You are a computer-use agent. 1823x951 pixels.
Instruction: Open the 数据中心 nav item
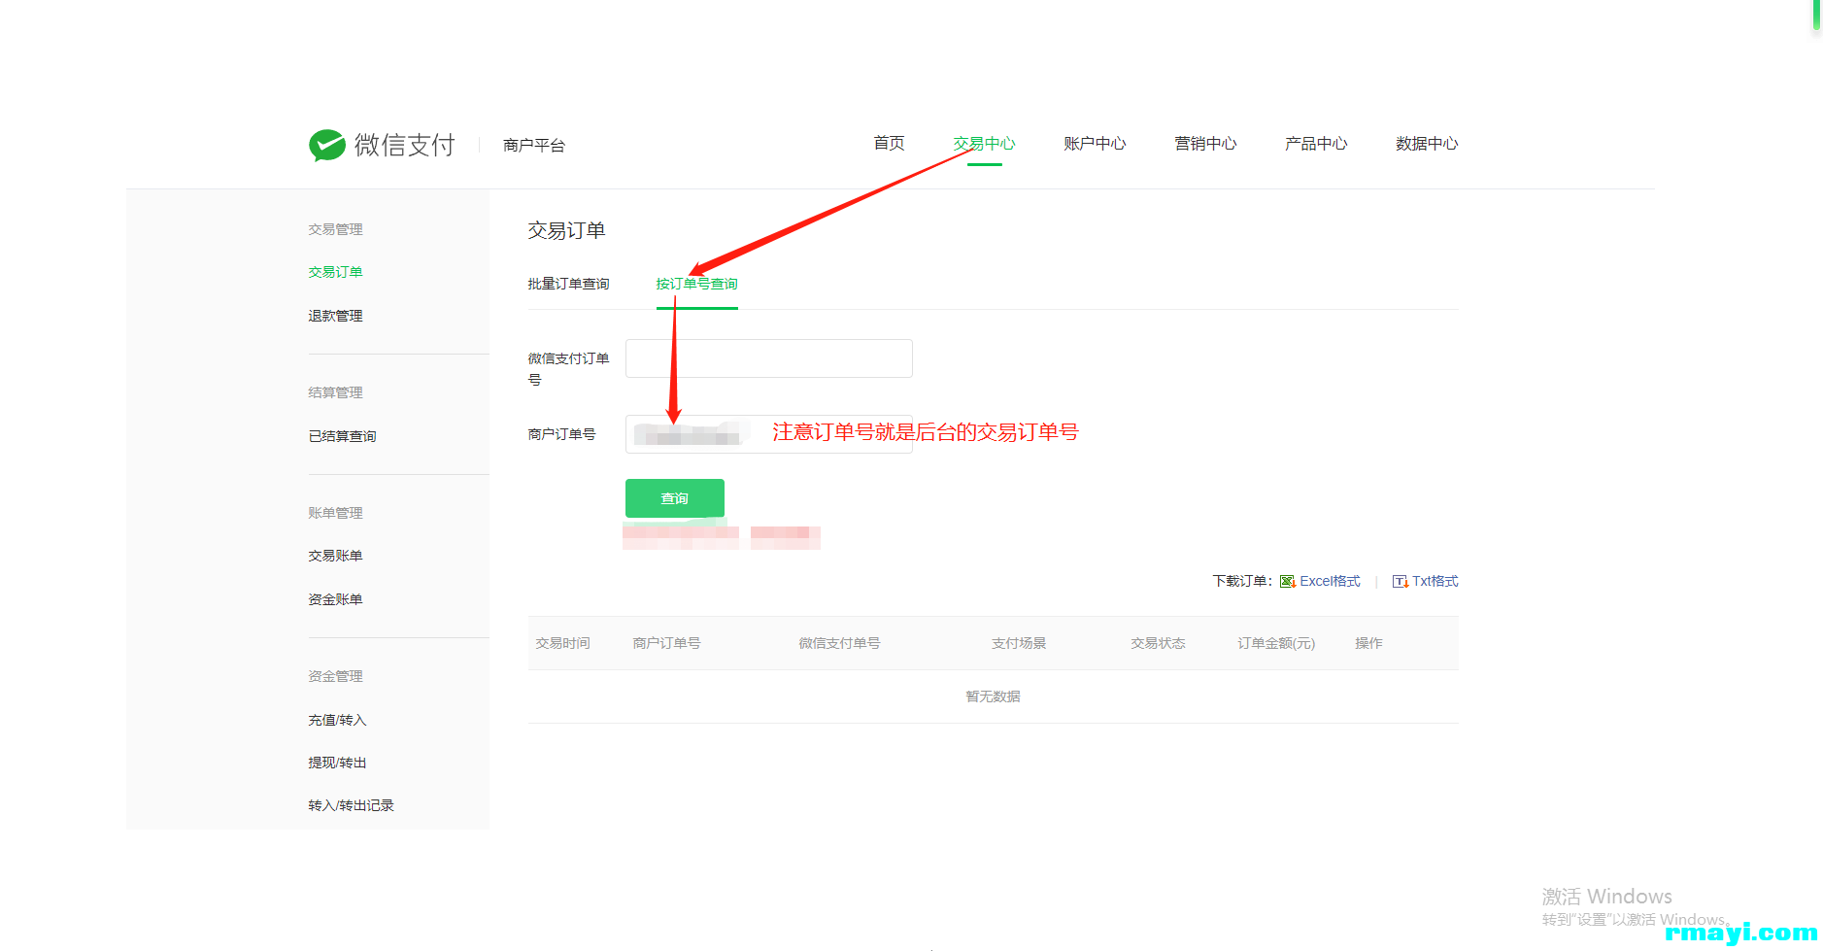tap(1427, 144)
